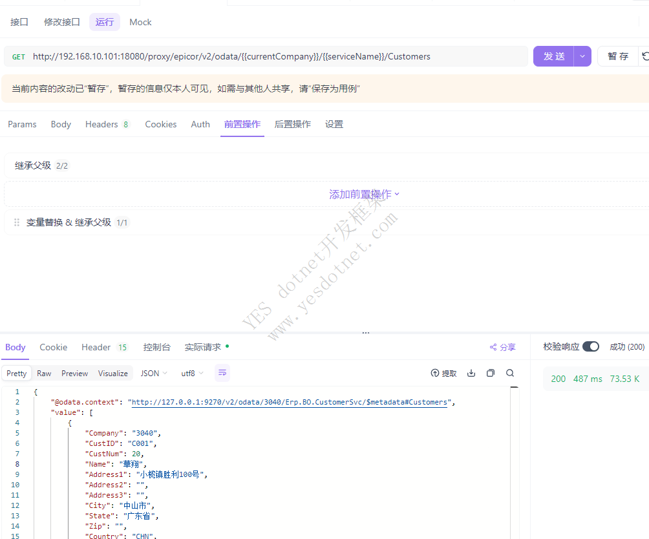Click the pane splitter handle dots
This screenshot has height=539, width=649.
(366, 333)
